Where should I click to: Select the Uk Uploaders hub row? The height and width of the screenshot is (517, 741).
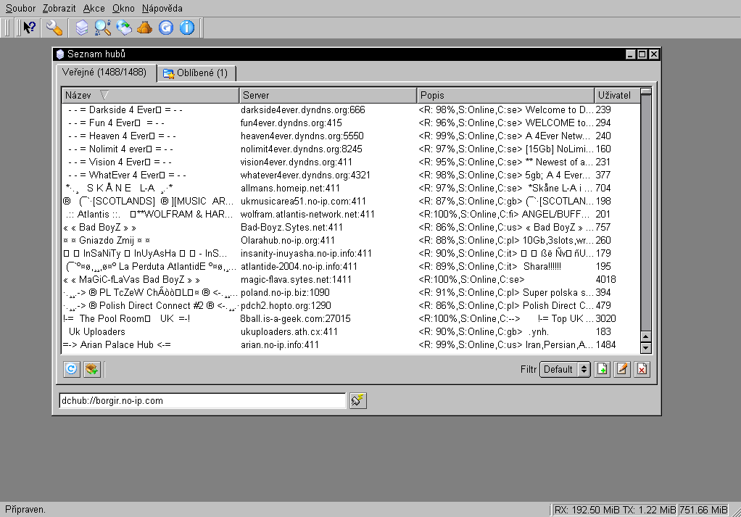[96, 331]
